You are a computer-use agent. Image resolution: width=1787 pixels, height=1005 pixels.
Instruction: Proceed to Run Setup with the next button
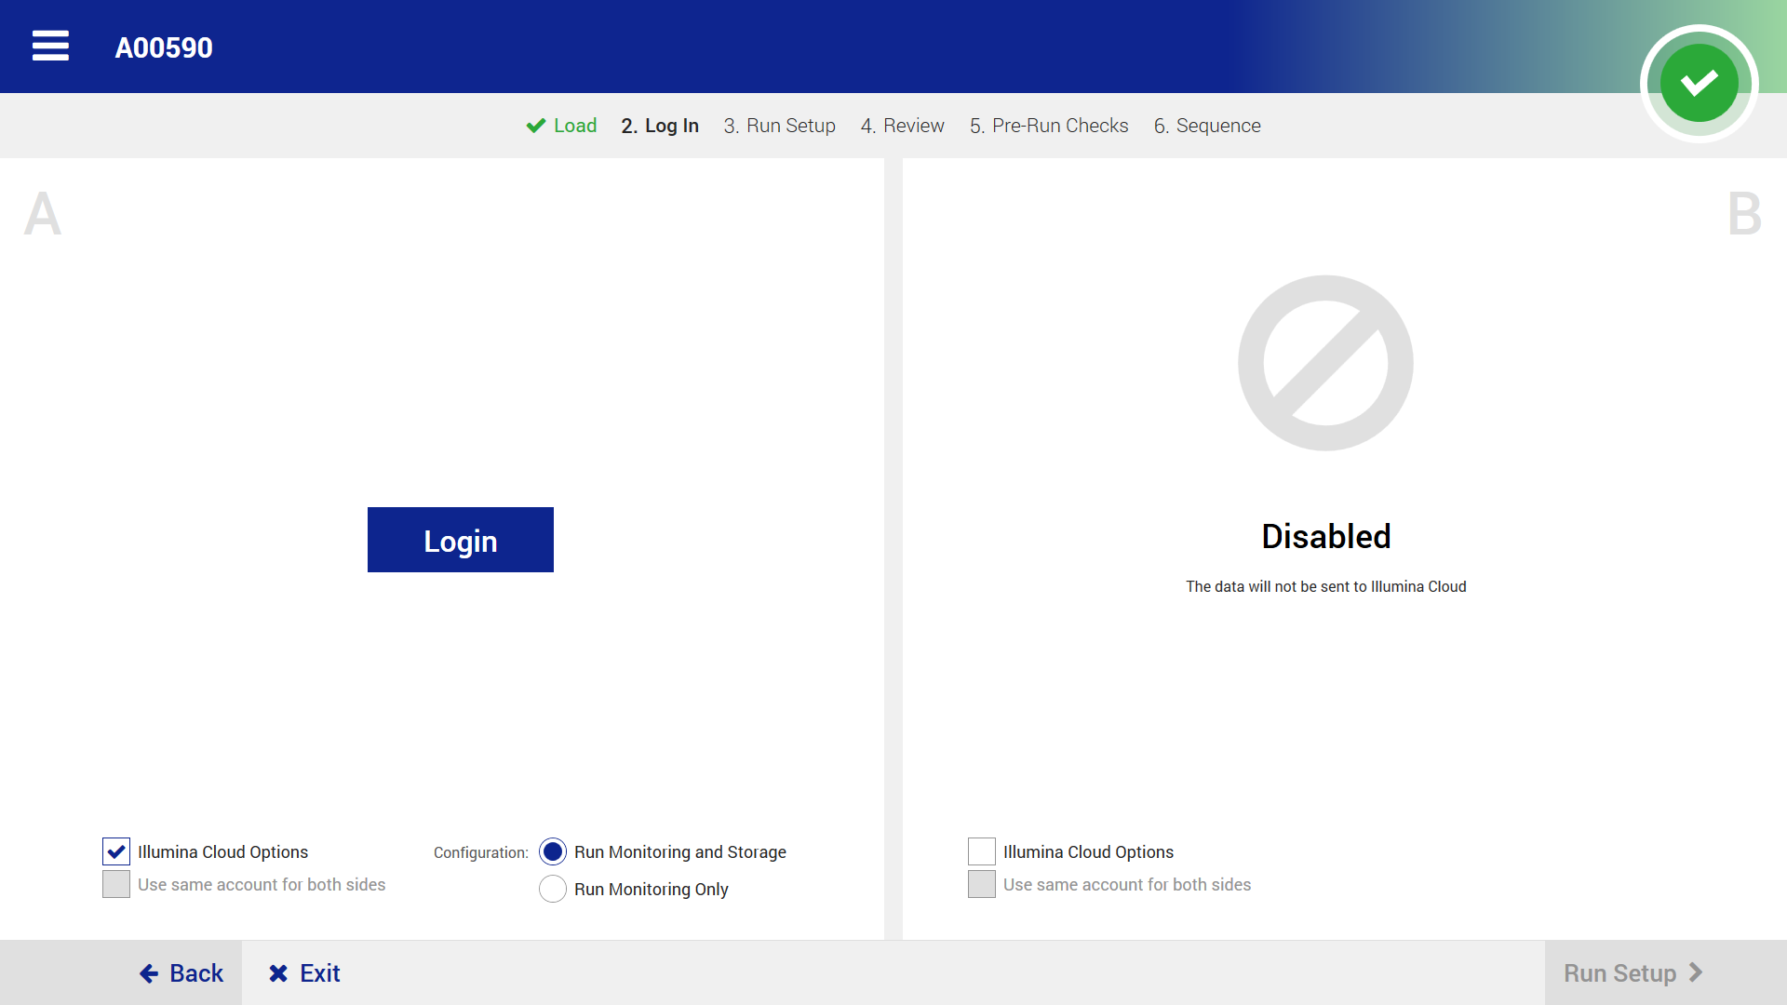click(x=1666, y=973)
